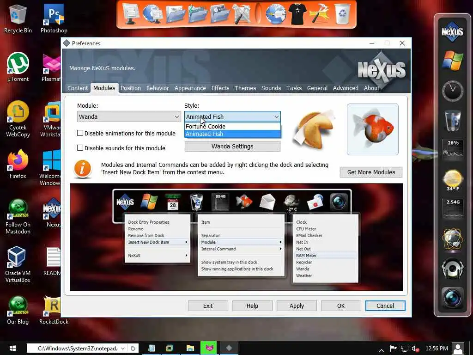Open the RocketDock desktop shortcut

tap(54, 310)
